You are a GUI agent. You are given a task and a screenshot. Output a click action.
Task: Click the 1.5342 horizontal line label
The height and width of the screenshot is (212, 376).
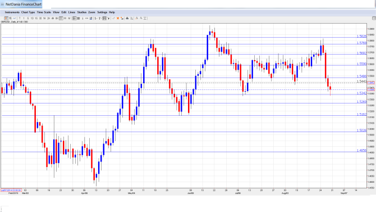tap(361, 93)
